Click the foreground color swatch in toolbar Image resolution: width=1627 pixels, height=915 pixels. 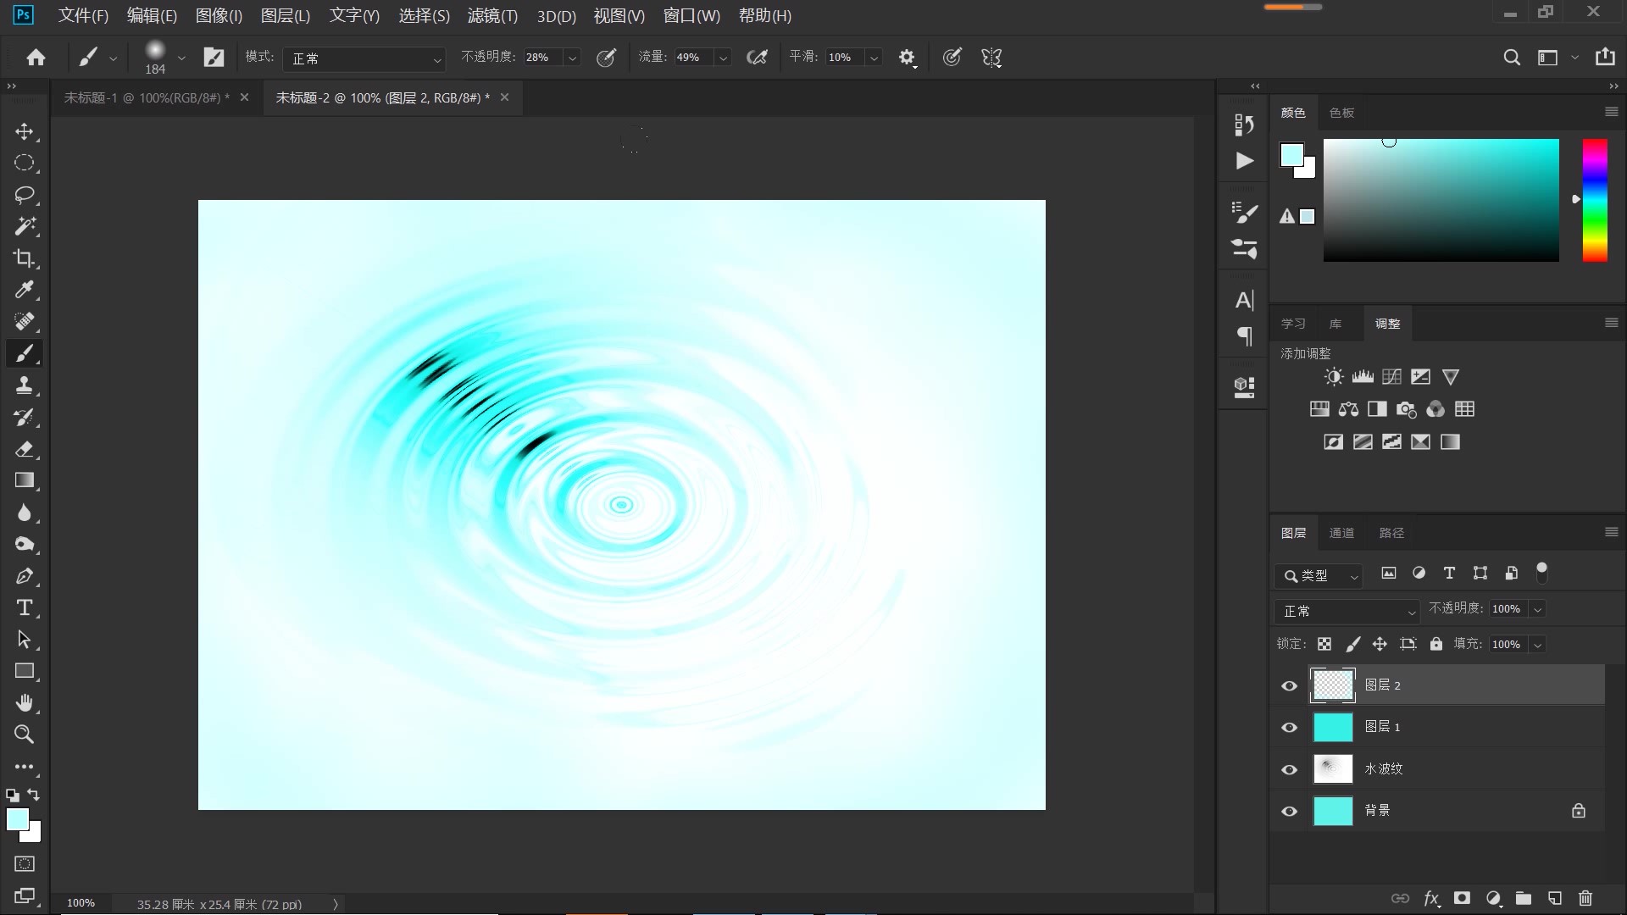(x=17, y=819)
